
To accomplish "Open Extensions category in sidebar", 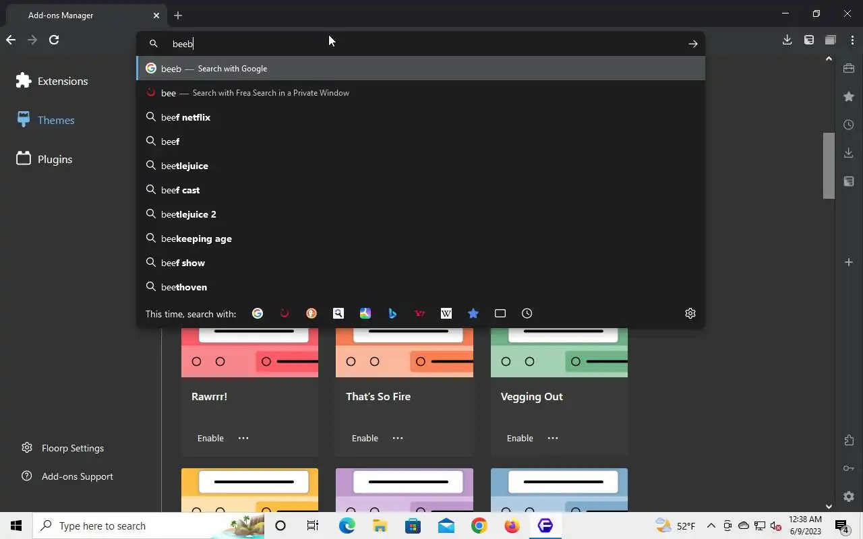I will coord(52,81).
